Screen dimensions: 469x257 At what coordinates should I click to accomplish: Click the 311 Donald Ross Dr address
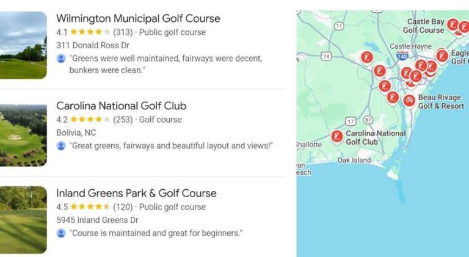pyautogui.click(x=93, y=45)
